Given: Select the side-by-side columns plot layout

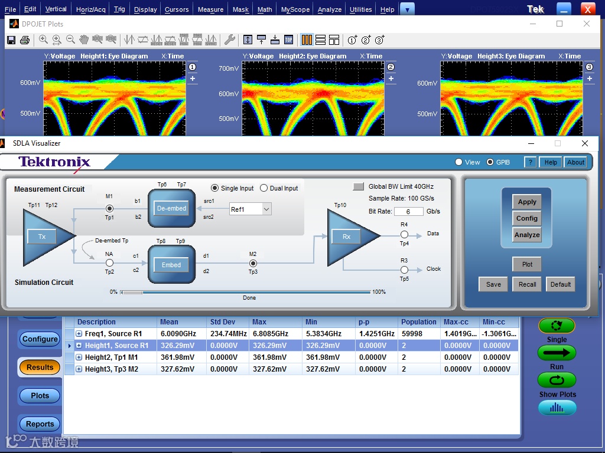Looking at the screenshot, I should pos(307,40).
